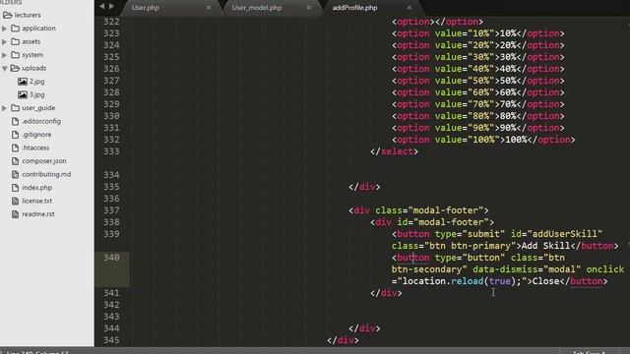This screenshot has height=354, width=630.
Task: Click line number 333 in gutter
Action: (111, 151)
